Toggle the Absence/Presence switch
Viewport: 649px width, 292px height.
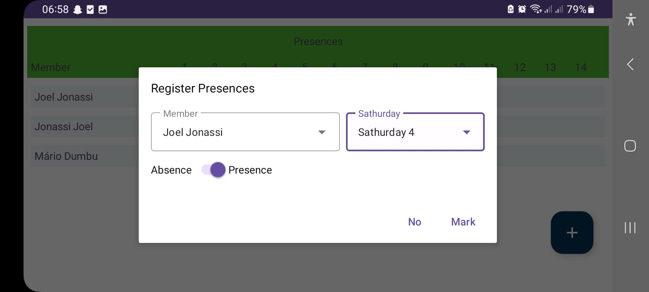point(213,170)
